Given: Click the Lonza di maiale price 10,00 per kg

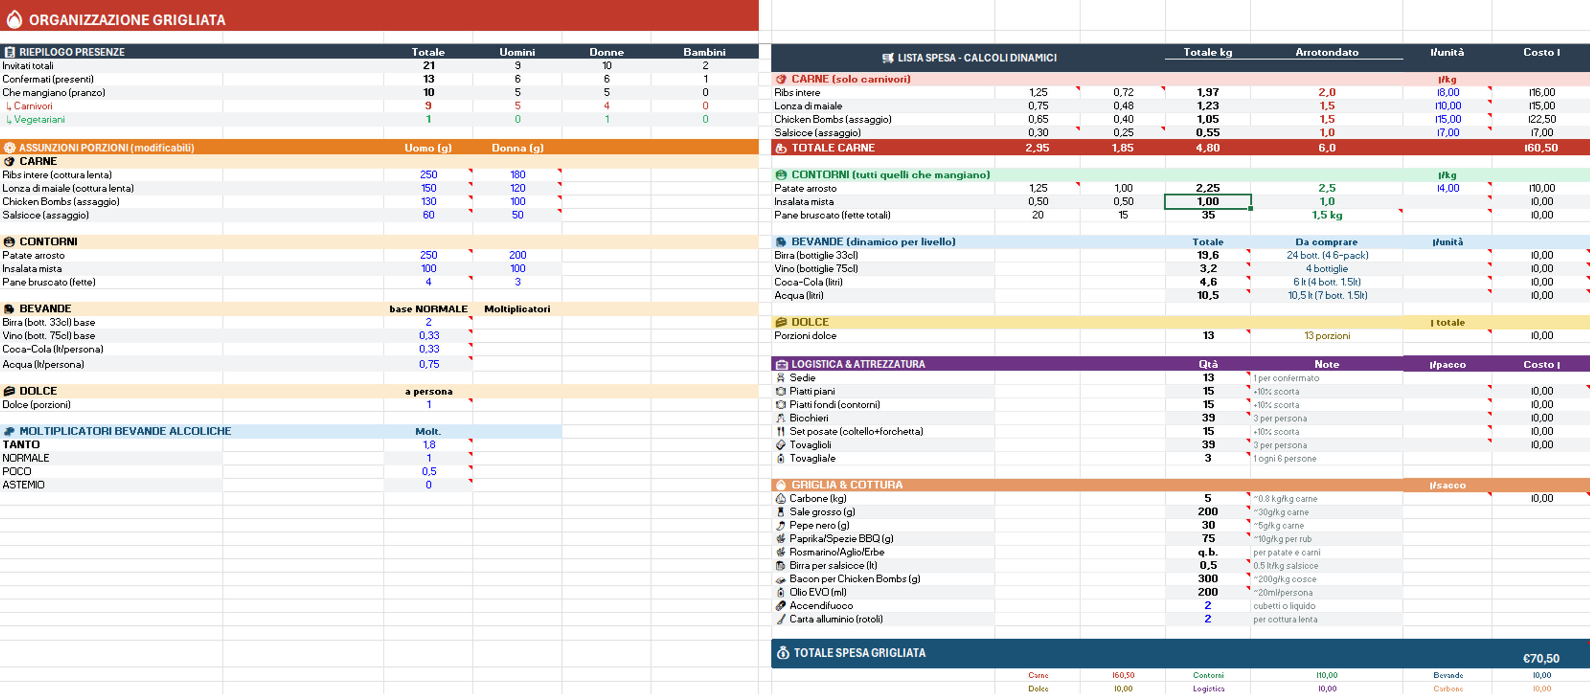Looking at the screenshot, I should tap(1448, 106).
